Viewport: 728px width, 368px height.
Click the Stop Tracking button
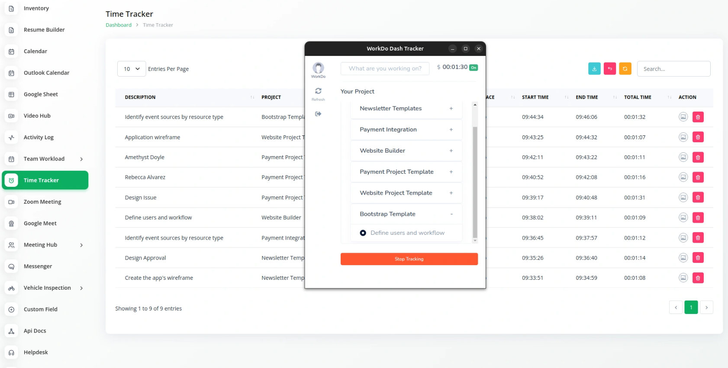coord(409,259)
